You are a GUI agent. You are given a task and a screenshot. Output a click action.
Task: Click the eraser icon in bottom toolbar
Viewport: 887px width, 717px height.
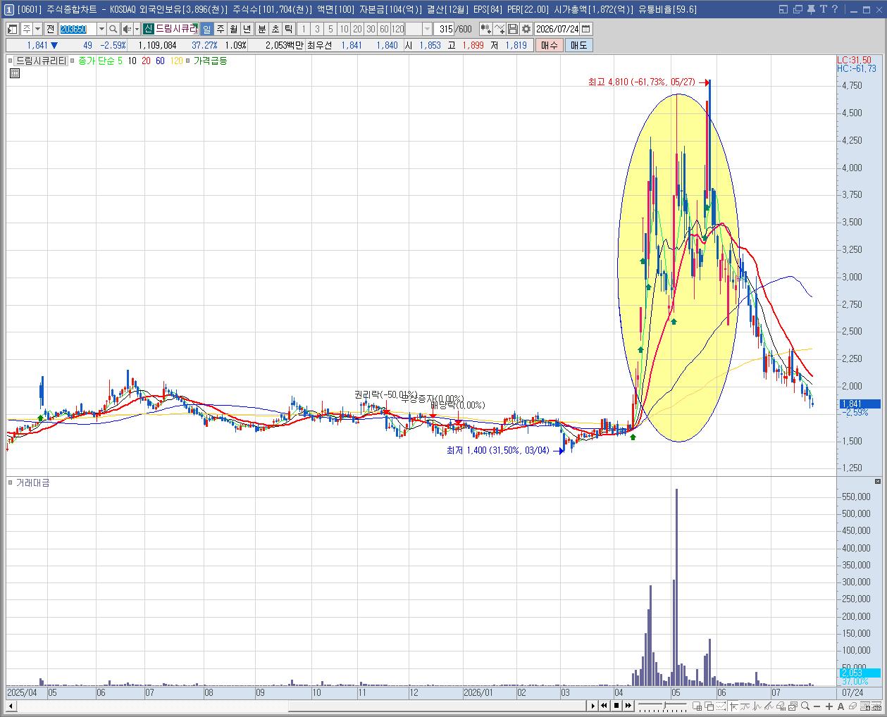[853, 706]
